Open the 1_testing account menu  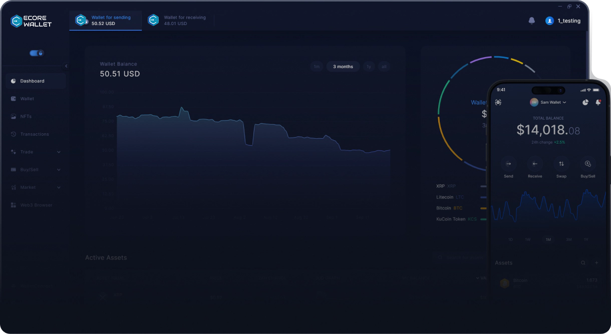point(563,21)
